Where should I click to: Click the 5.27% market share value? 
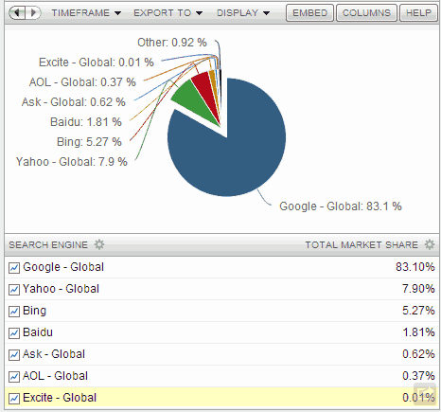418,311
